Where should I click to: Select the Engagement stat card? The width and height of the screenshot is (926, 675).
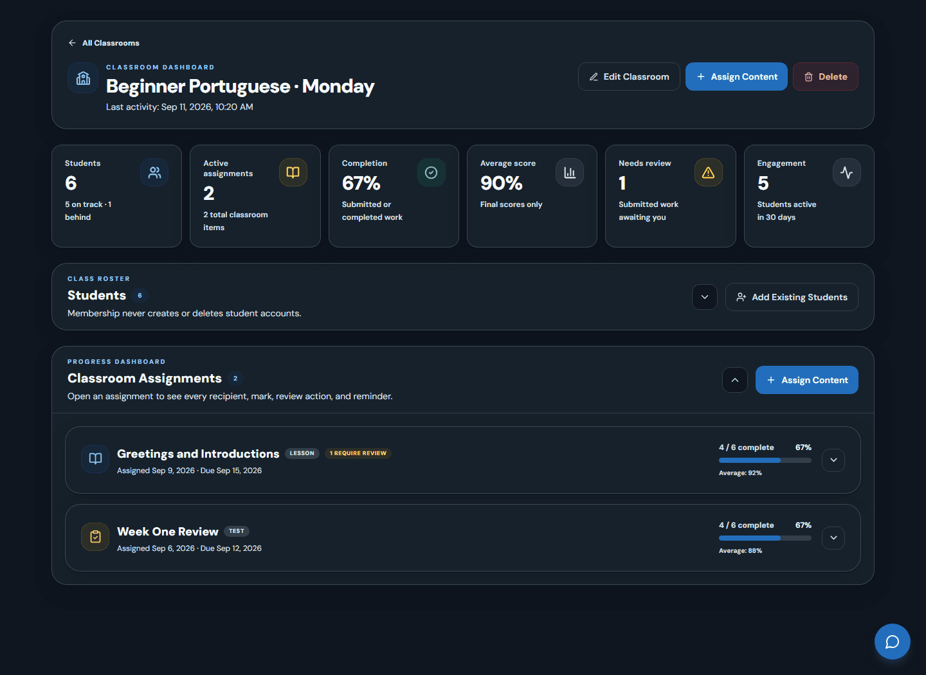(809, 196)
